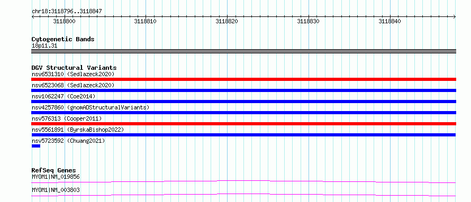The image size is (471, 202).
Task: Click the right arrowhead of the ruler
Action: pos(455,17)
